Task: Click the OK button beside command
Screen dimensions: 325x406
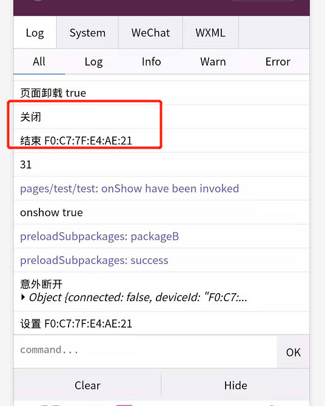Action: [293, 352]
